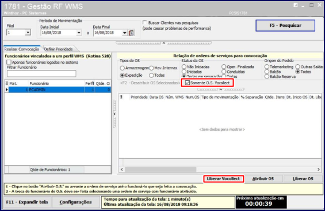The height and width of the screenshot is (211, 325).
Task: Click the Mat. column header
Action: [18, 84]
